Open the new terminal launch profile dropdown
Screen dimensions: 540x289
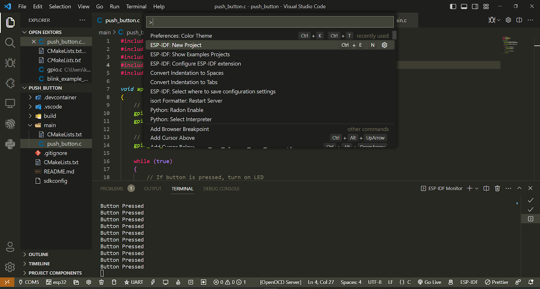tap(477, 189)
